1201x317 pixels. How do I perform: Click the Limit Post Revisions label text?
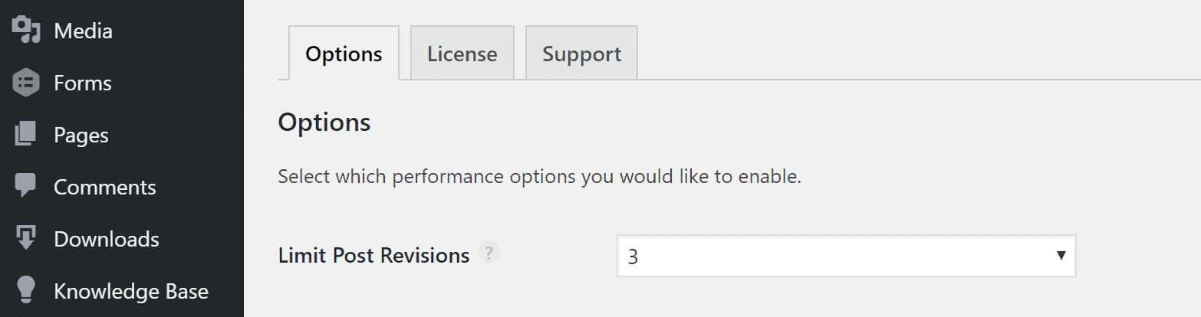(x=373, y=256)
